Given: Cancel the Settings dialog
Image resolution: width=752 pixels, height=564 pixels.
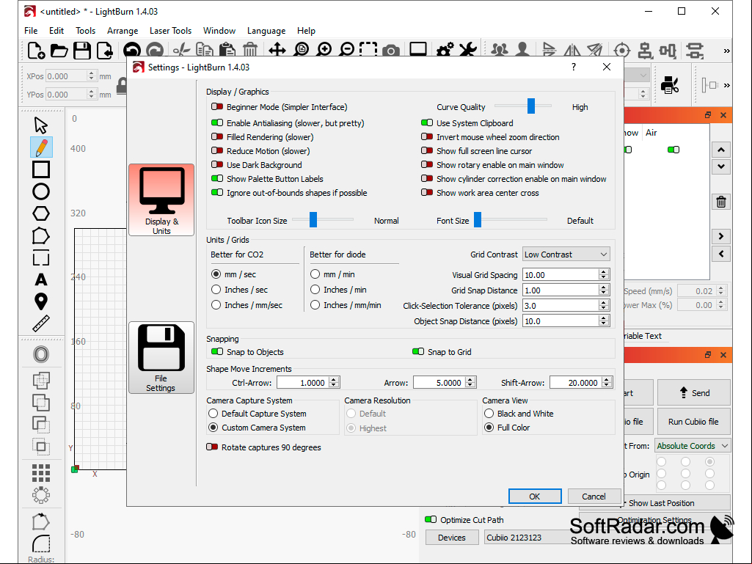Looking at the screenshot, I should (594, 497).
